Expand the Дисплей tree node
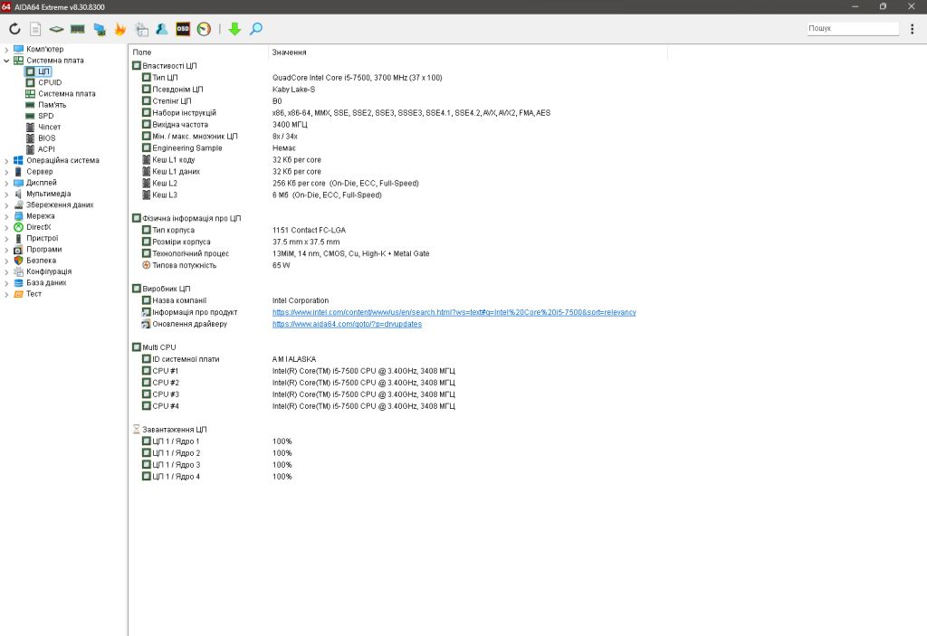This screenshot has width=927, height=636. pos(6,184)
